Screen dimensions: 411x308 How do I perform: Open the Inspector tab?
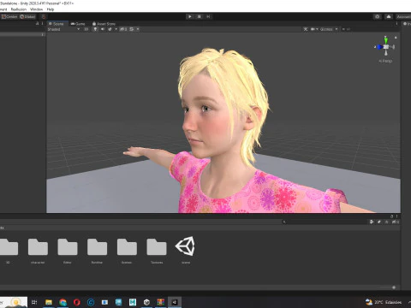pyautogui.click(x=407, y=24)
